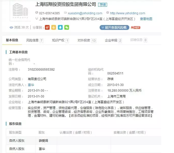Click shareholder 薛爱娟 cell
This screenshot has height=153, width=174.
[x=43, y=141]
